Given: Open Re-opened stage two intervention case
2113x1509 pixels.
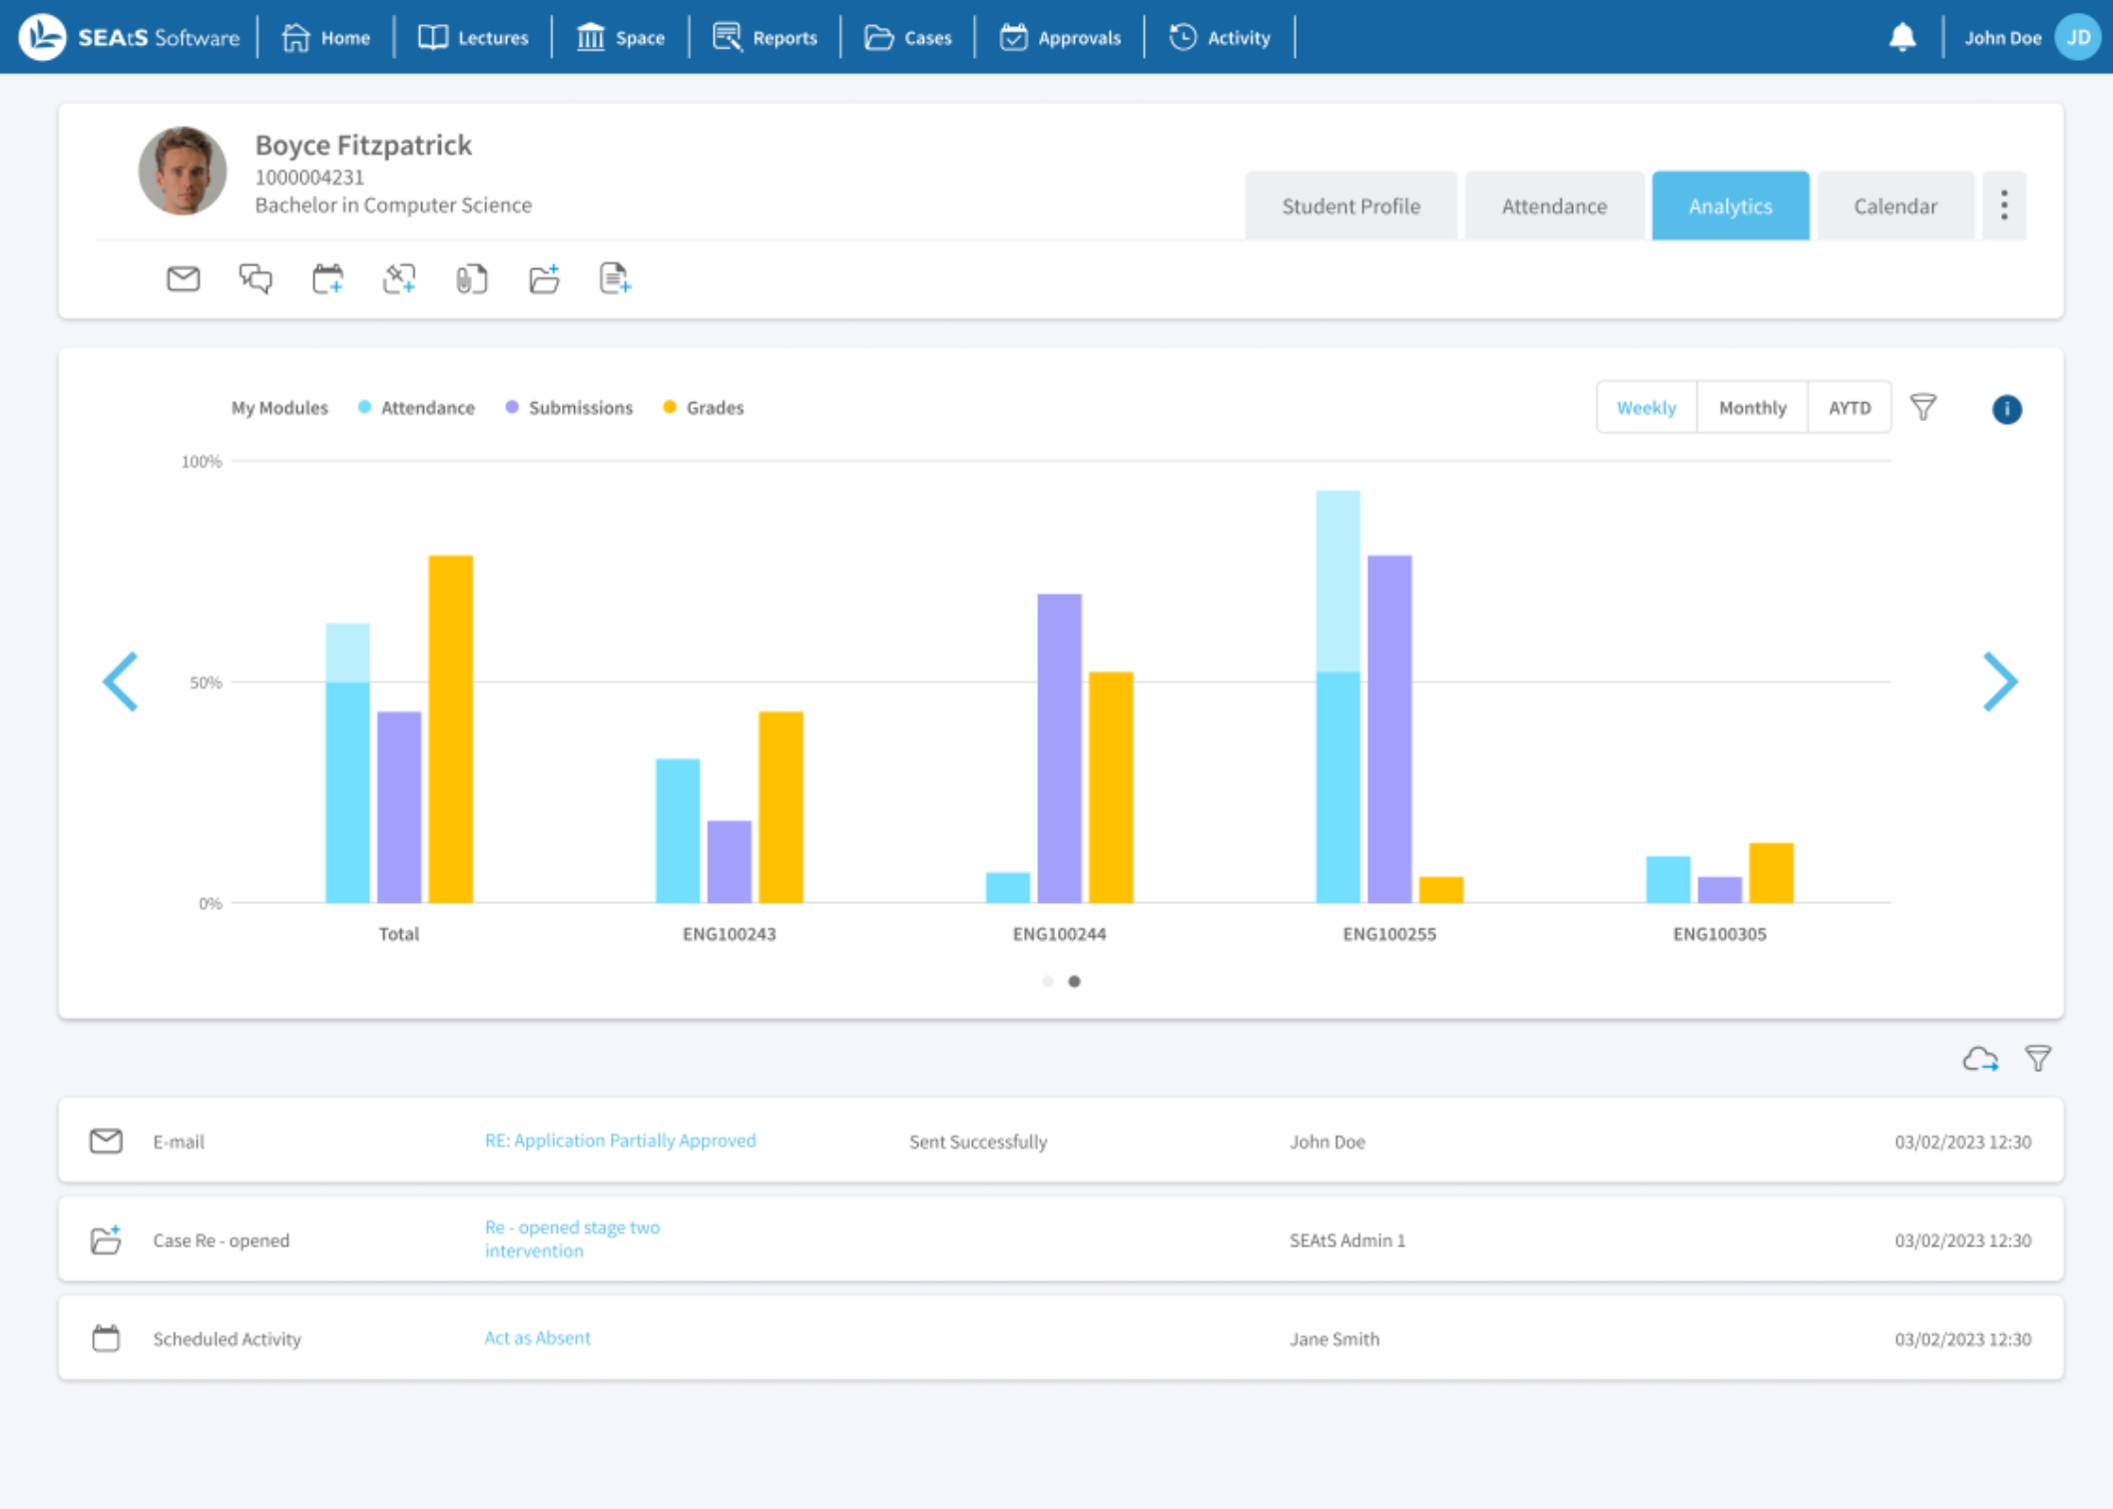Looking at the screenshot, I should tap(572, 1240).
